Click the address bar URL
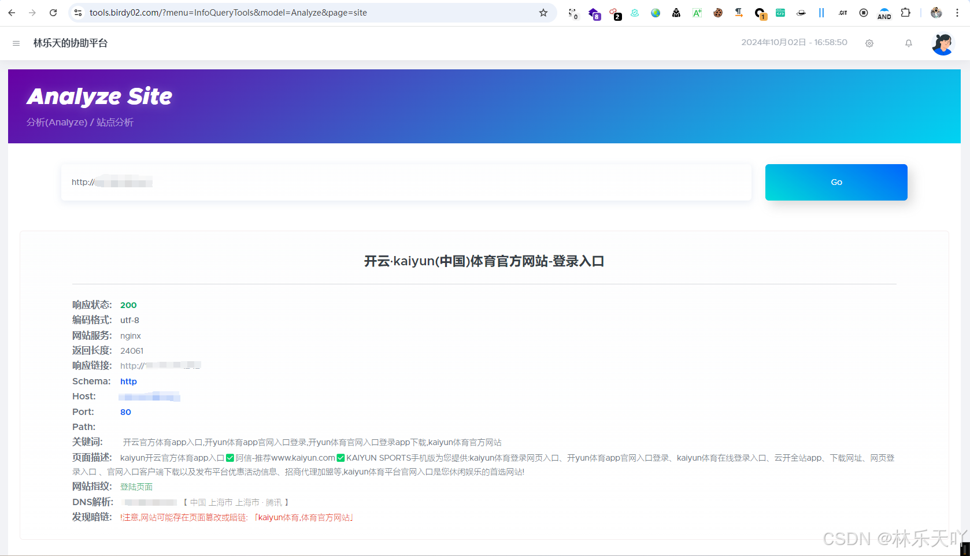Image resolution: width=970 pixels, height=556 pixels. [228, 13]
